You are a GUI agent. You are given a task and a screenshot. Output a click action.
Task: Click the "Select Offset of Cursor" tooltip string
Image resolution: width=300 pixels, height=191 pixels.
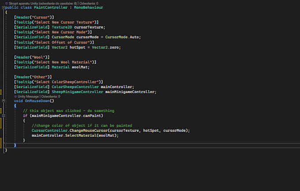tap(62, 42)
